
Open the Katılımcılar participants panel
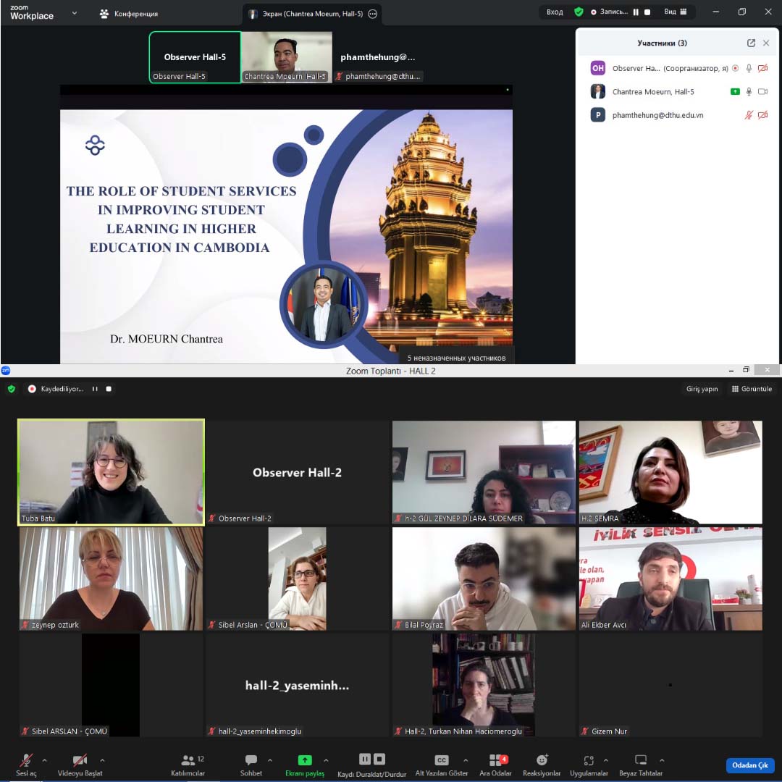coord(188,760)
